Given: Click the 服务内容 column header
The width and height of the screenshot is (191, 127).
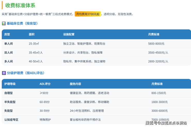Looking at the screenshot, I should coord(75,84).
